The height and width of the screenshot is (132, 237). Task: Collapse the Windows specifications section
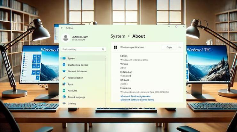pos(180,47)
